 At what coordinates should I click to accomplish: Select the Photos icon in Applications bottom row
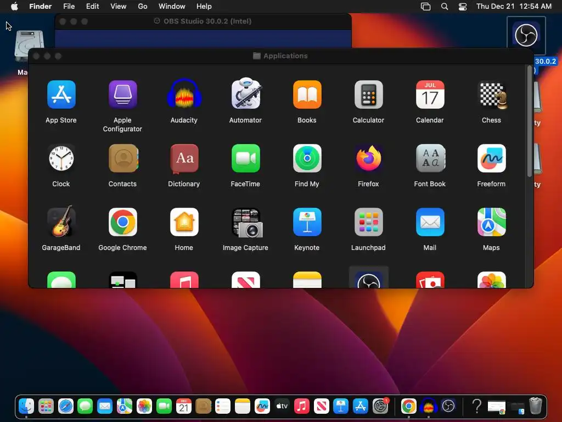pyautogui.click(x=491, y=280)
